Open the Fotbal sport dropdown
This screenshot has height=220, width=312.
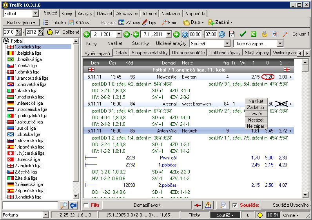(35, 14)
